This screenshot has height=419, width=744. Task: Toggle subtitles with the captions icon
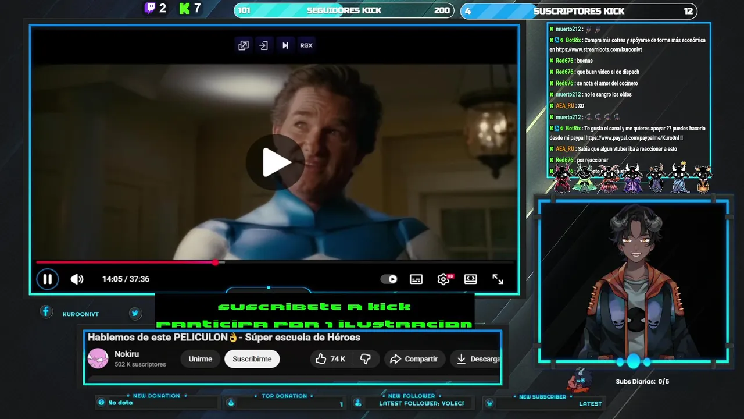pos(416,279)
